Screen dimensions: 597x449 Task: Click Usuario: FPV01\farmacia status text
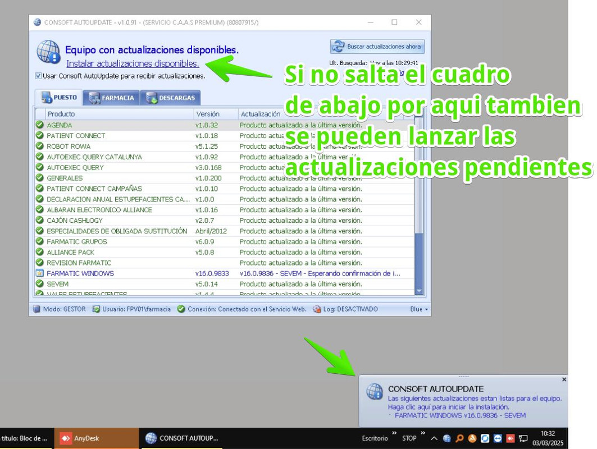coord(136,309)
